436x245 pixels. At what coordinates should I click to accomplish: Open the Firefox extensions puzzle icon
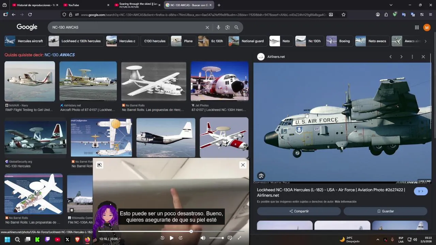coord(386,15)
